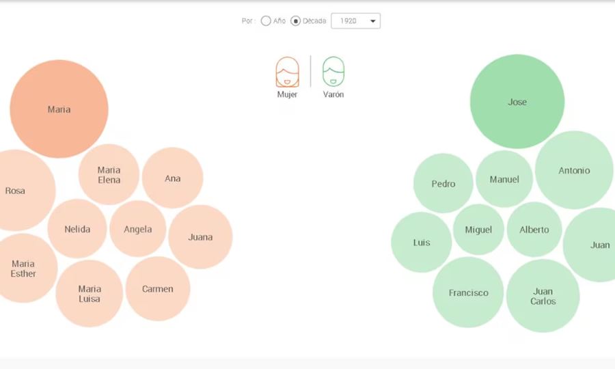Select the Antonio bubble

pyautogui.click(x=574, y=170)
